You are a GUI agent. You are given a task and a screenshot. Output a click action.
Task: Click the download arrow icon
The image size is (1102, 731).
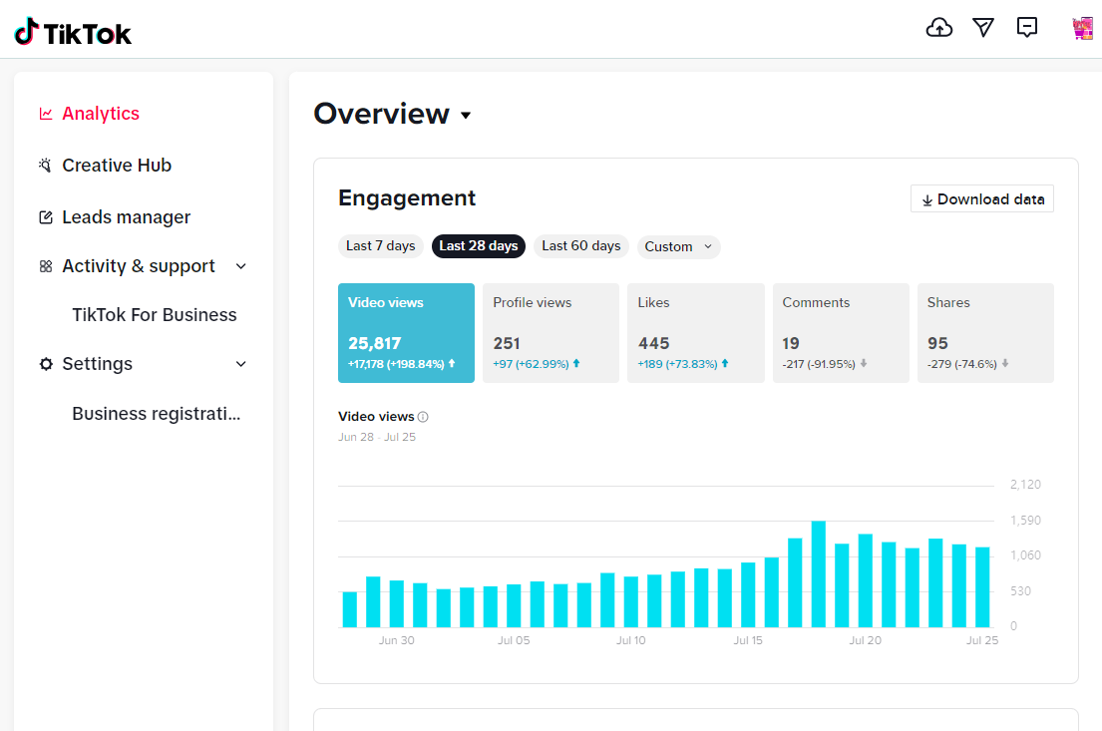[x=927, y=199]
